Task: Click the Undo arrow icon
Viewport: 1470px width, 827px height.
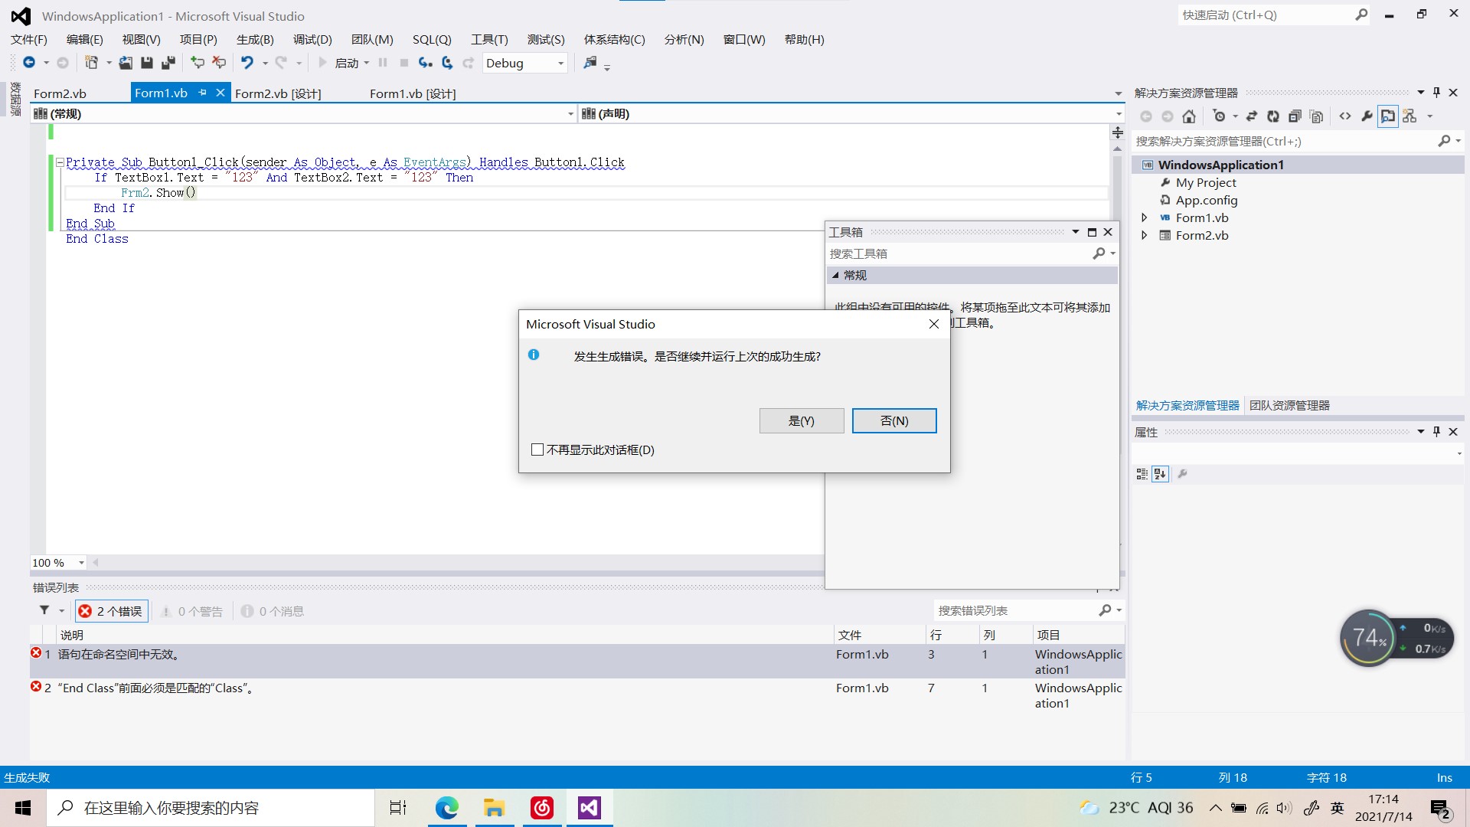Action: (x=247, y=63)
